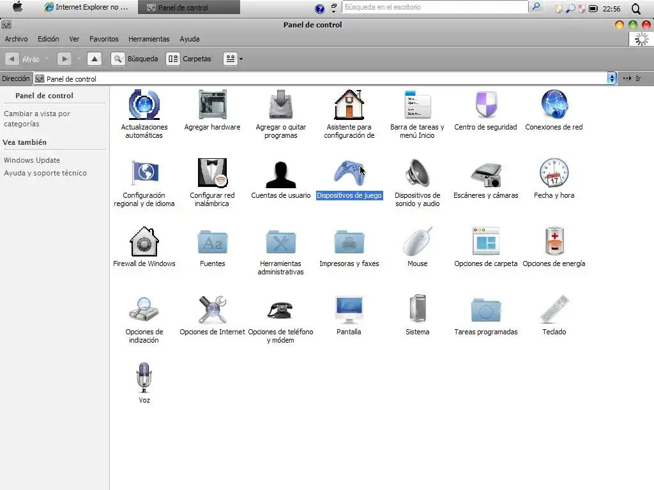Click the Apple logo start button
654x490 pixels.
tap(17, 7)
